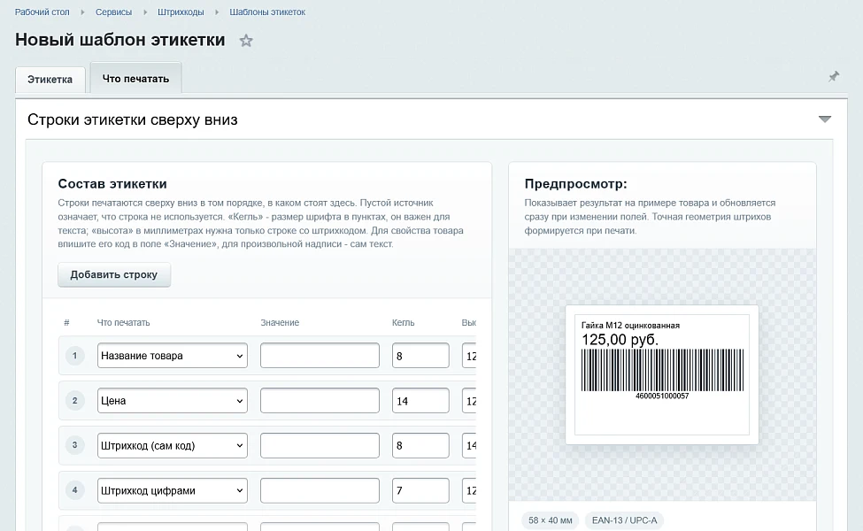The width and height of the screenshot is (863, 531).
Task: Add page to favorites with star icon
Action: [246, 40]
